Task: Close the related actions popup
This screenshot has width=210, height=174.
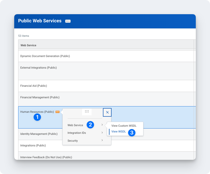Action: (x=107, y=112)
